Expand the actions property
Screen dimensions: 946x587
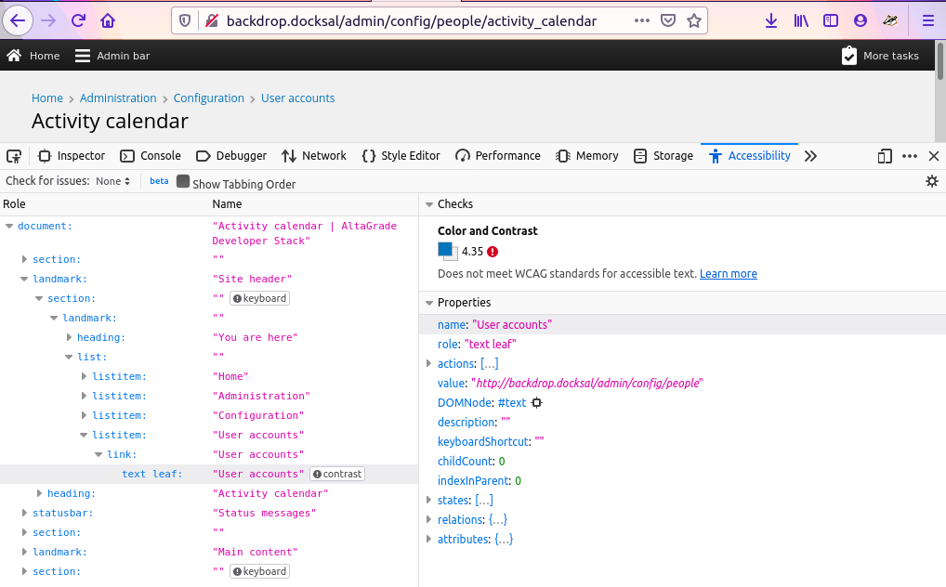[429, 364]
